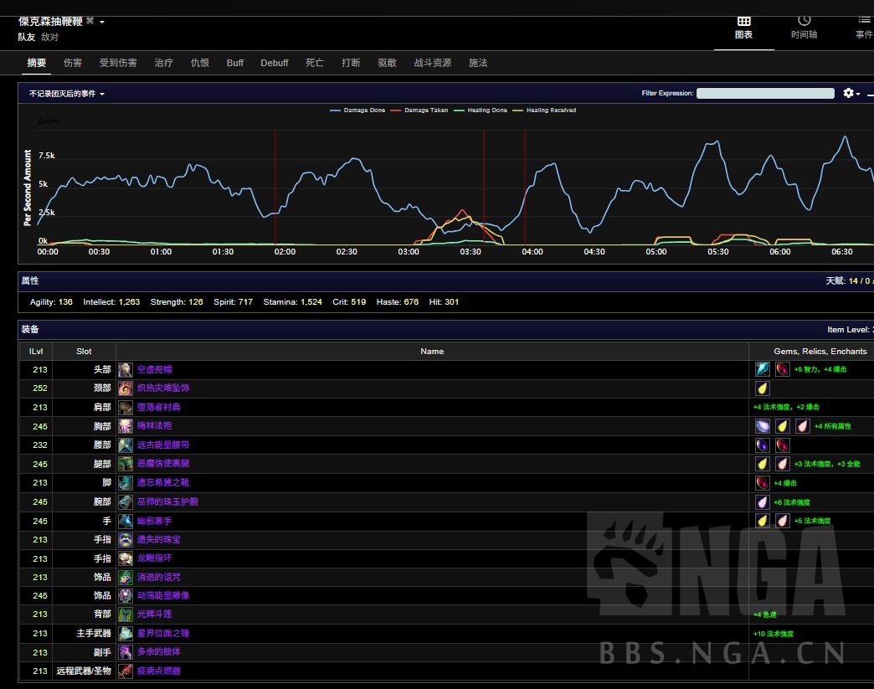
Task: Expand the 不记录团灭后的事件 dropdown
Action: (67, 94)
